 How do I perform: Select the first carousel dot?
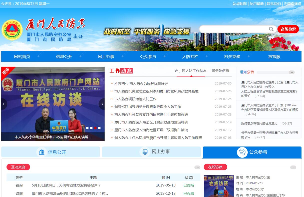[87, 128]
